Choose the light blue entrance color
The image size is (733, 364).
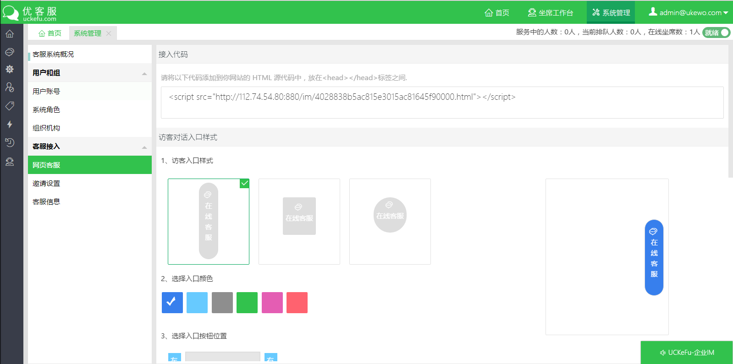tap(197, 303)
